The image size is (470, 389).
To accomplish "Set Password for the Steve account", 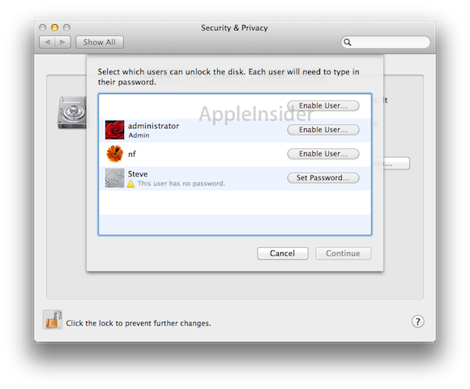I will point(323,177).
